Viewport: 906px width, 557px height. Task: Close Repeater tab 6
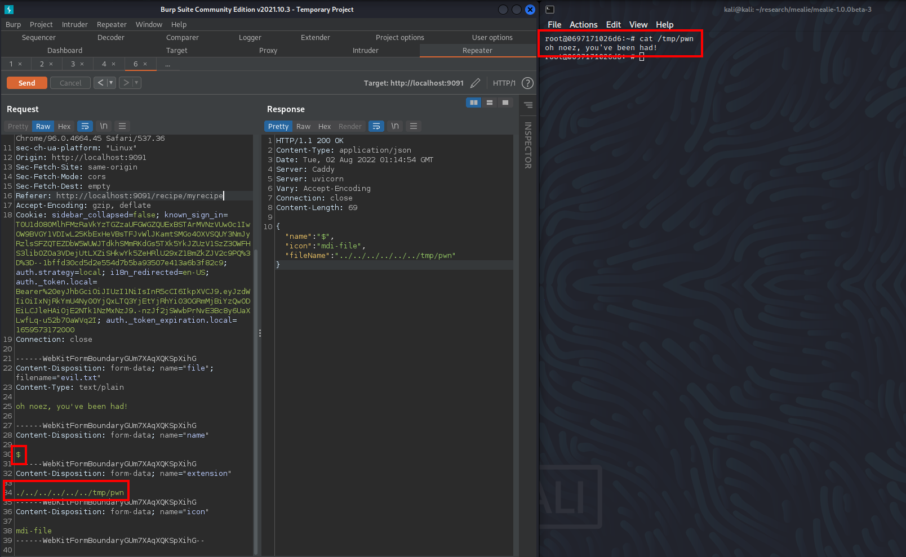click(145, 64)
